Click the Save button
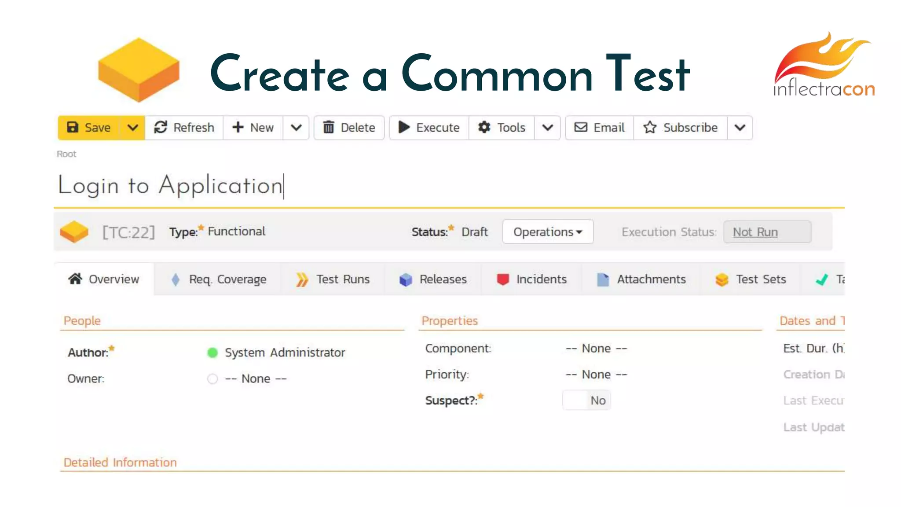 (x=89, y=128)
